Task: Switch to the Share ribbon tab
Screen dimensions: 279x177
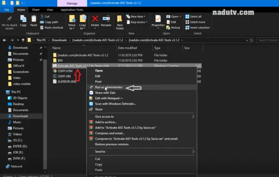Action: click(36, 10)
